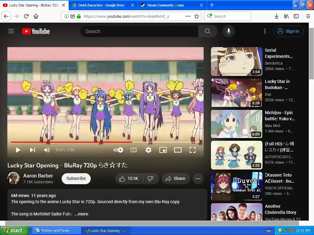
Task: Dislike the video
Action: (151, 178)
